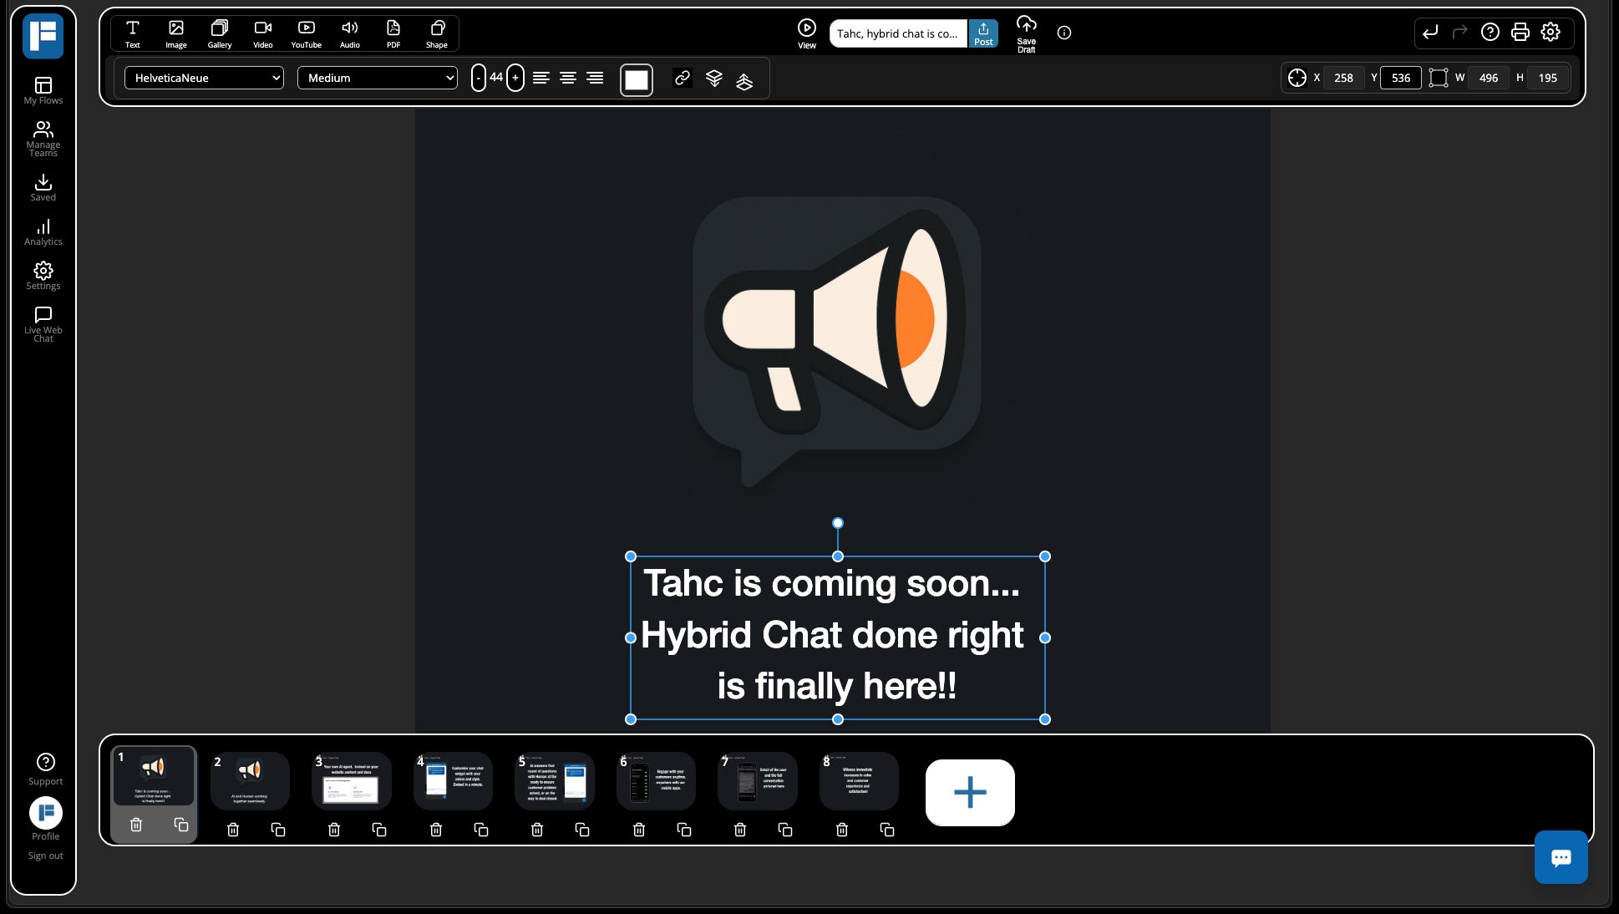Click the link icon in format bar

pyautogui.click(x=682, y=78)
